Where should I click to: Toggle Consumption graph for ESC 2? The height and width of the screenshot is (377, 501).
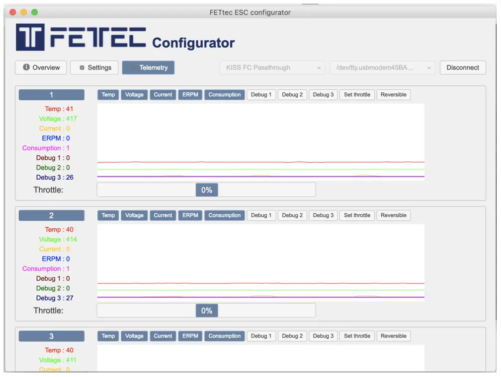click(225, 215)
